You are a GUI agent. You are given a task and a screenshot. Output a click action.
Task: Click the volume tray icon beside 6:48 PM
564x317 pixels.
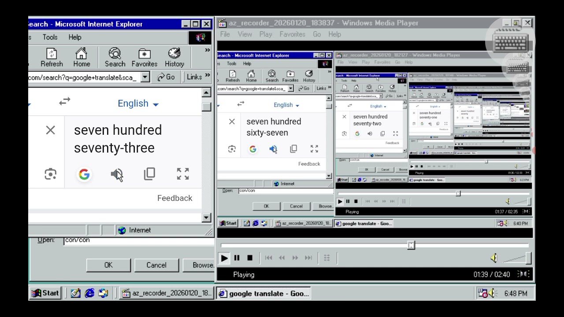[491, 293]
